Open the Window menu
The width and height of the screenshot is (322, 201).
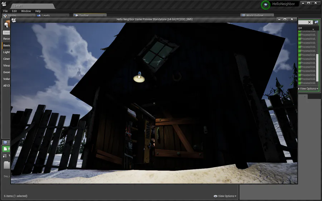coord(26,11)
